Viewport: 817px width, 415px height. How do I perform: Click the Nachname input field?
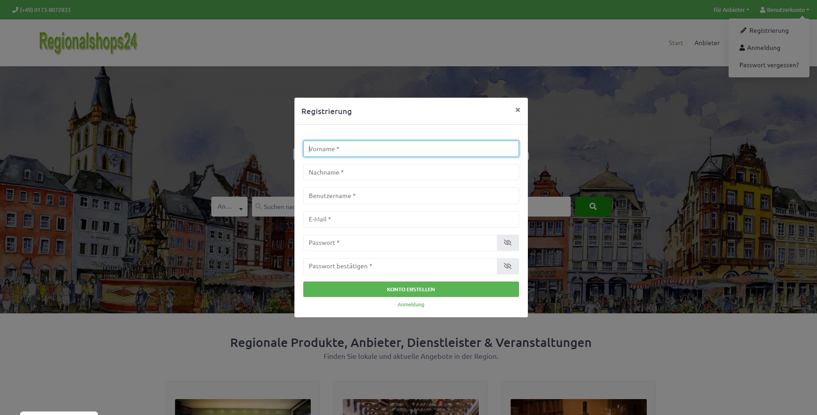(x=411, y=172)
